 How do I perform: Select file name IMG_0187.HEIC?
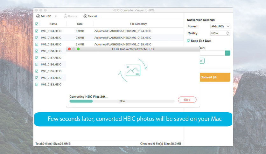(x=51, y=58)
